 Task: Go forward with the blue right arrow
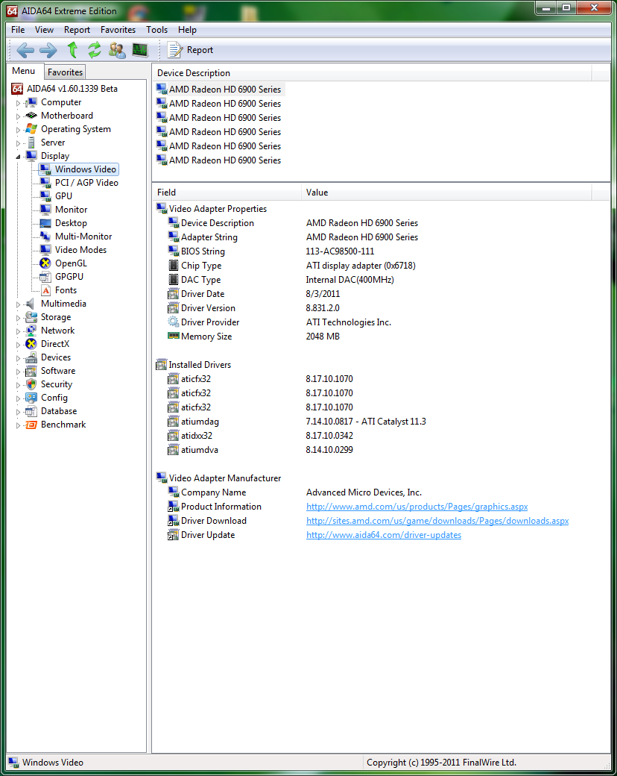point(48,50)
